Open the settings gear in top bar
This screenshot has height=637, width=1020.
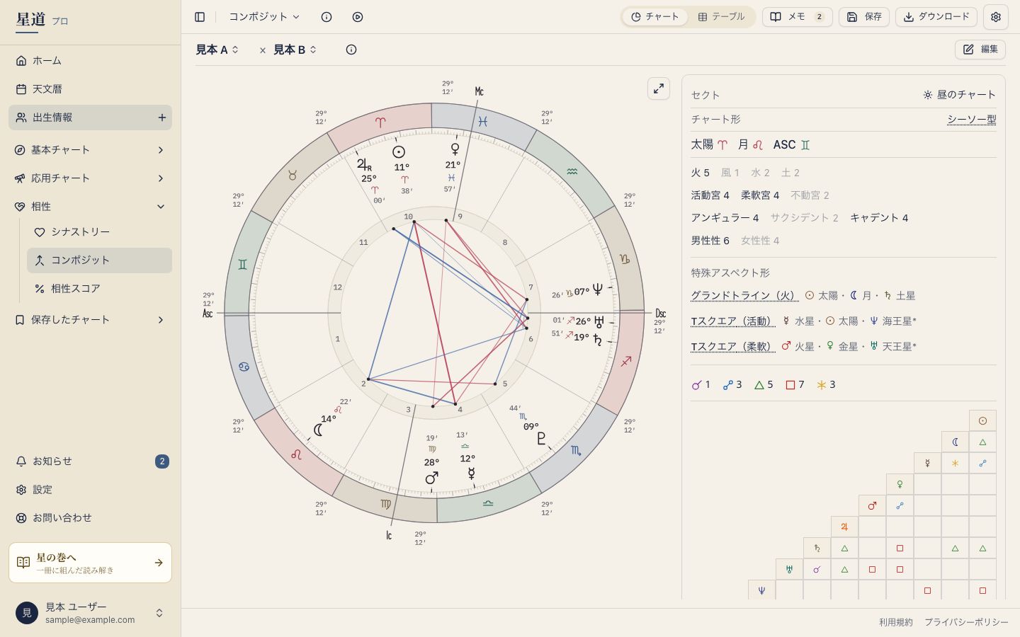coord(996,17)
